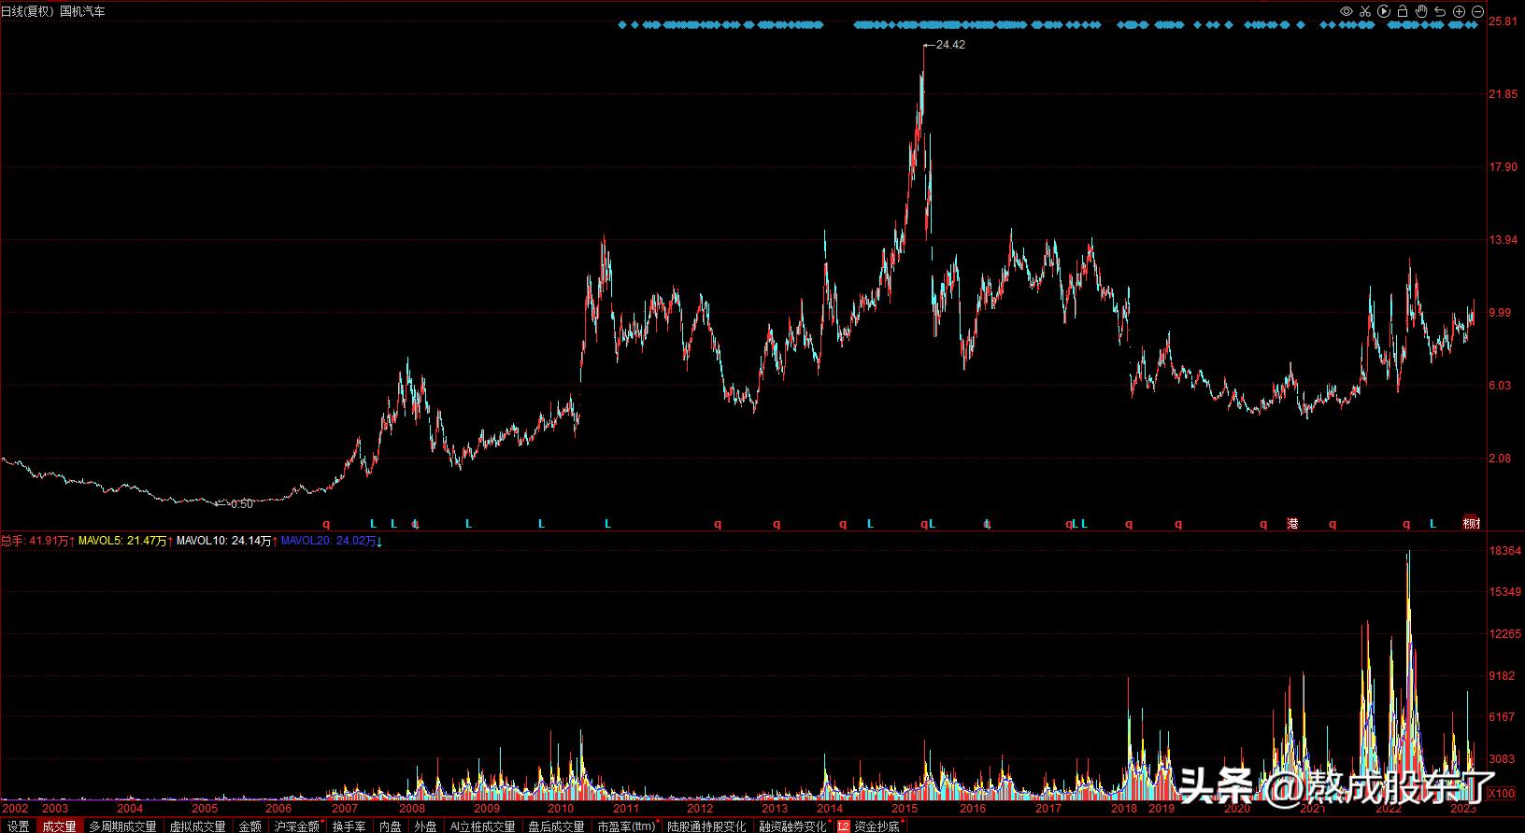Click the 日线(复权) period label
Image resolution: width=1525 pixels, height=833 pixels.
click(x=28, y=11)
